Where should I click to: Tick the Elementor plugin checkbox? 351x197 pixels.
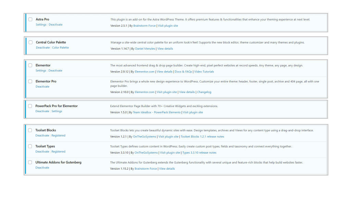pyautogui.click(x=30, y=65)
